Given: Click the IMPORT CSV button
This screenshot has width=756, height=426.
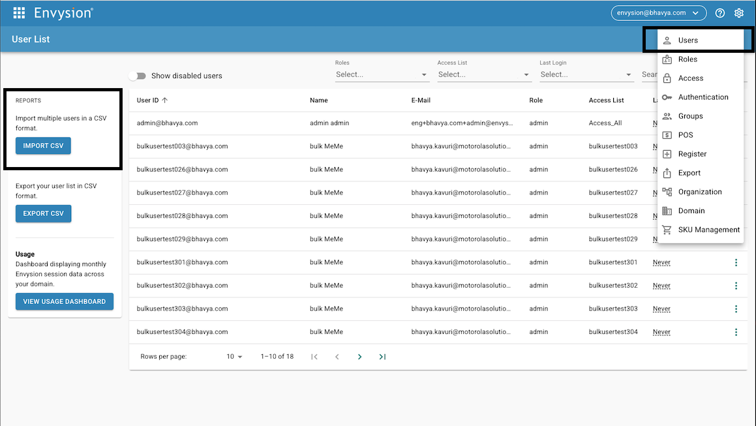Looking at the screenshot, I should [43, 145].
